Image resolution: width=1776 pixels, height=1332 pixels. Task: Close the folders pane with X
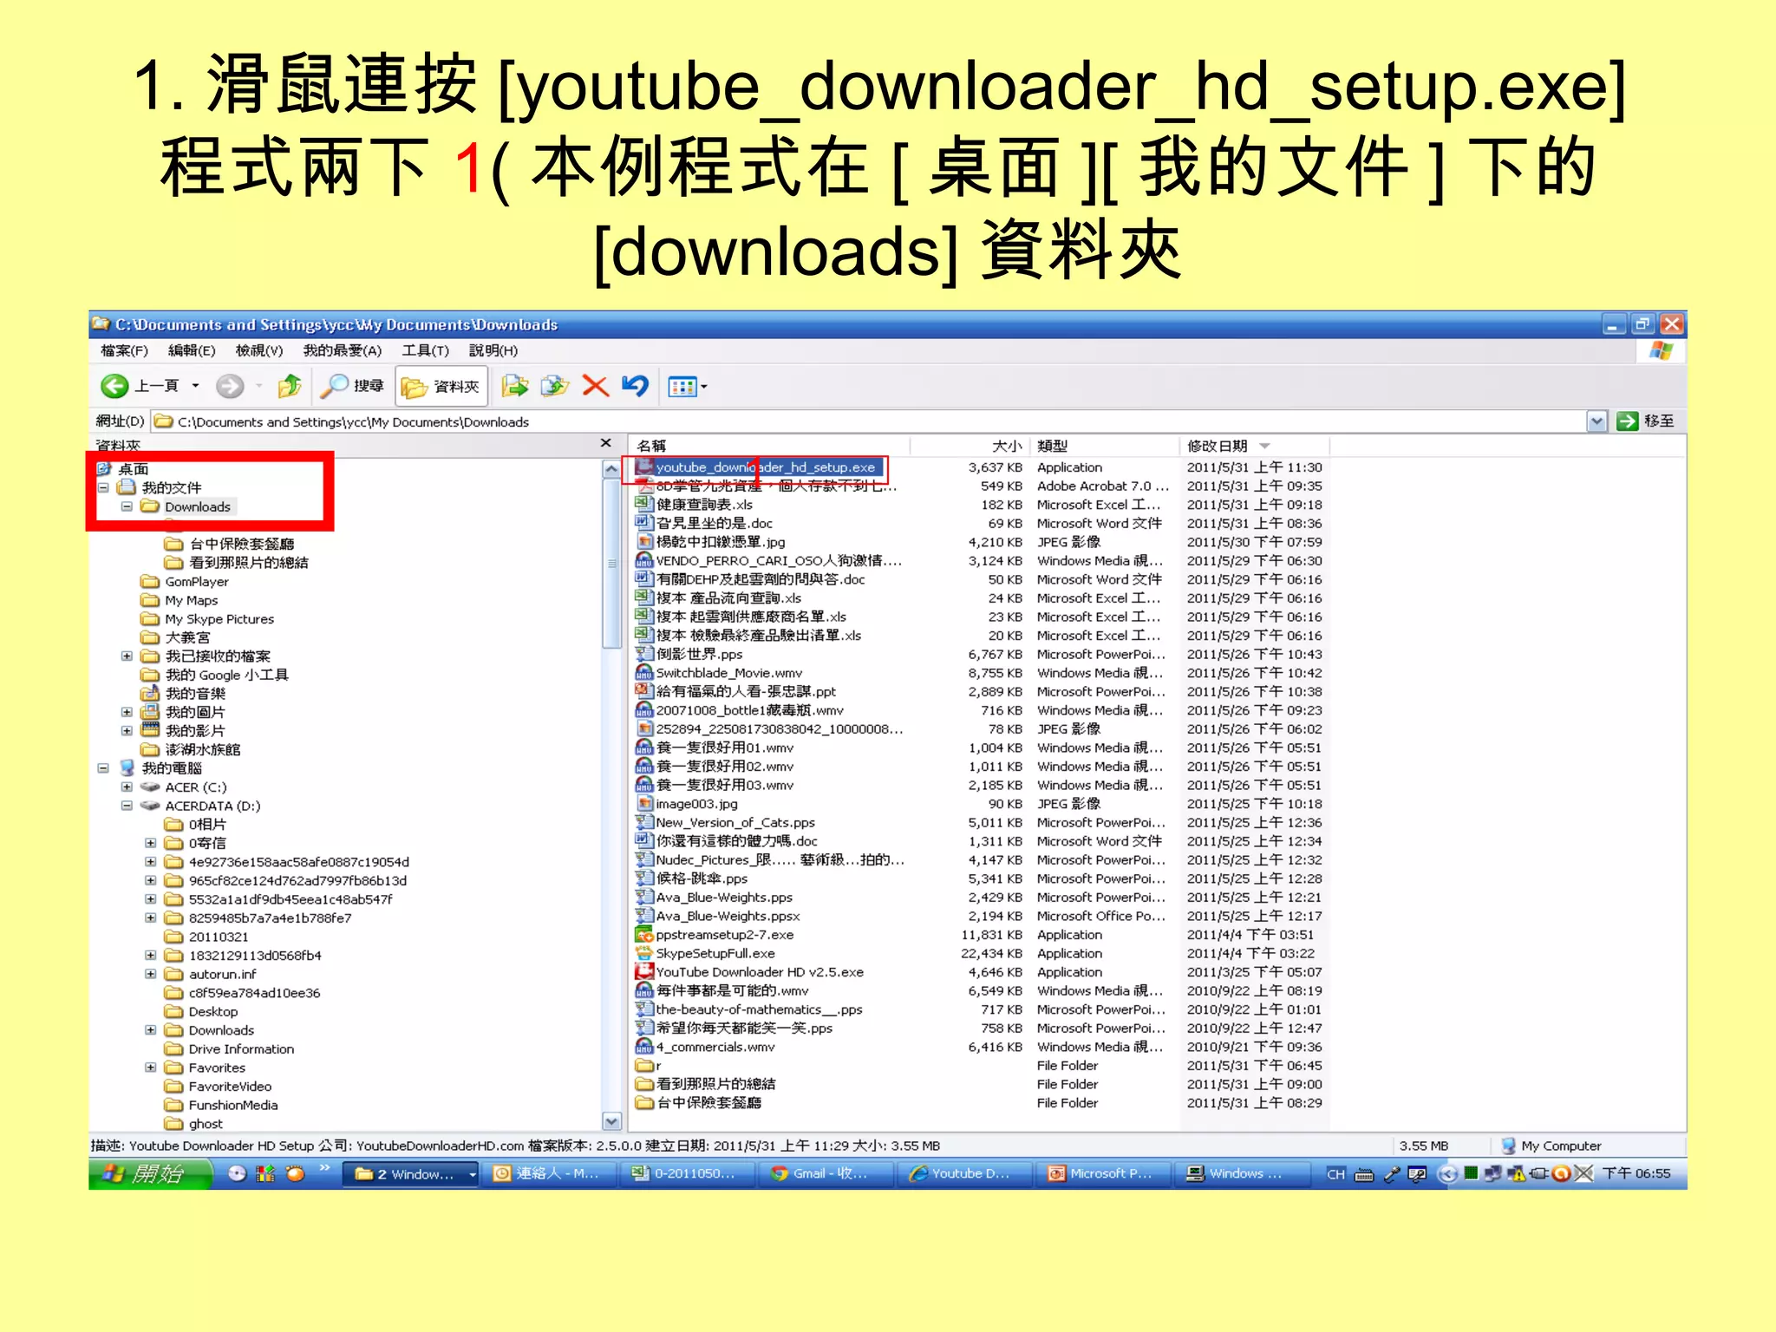coord(605,443)
